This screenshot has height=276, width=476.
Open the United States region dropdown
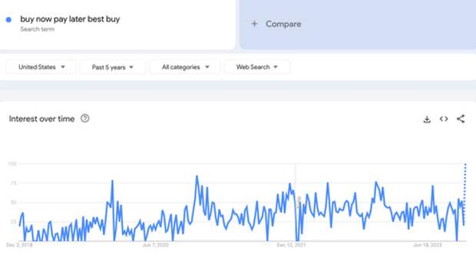[x=41, y=67]
